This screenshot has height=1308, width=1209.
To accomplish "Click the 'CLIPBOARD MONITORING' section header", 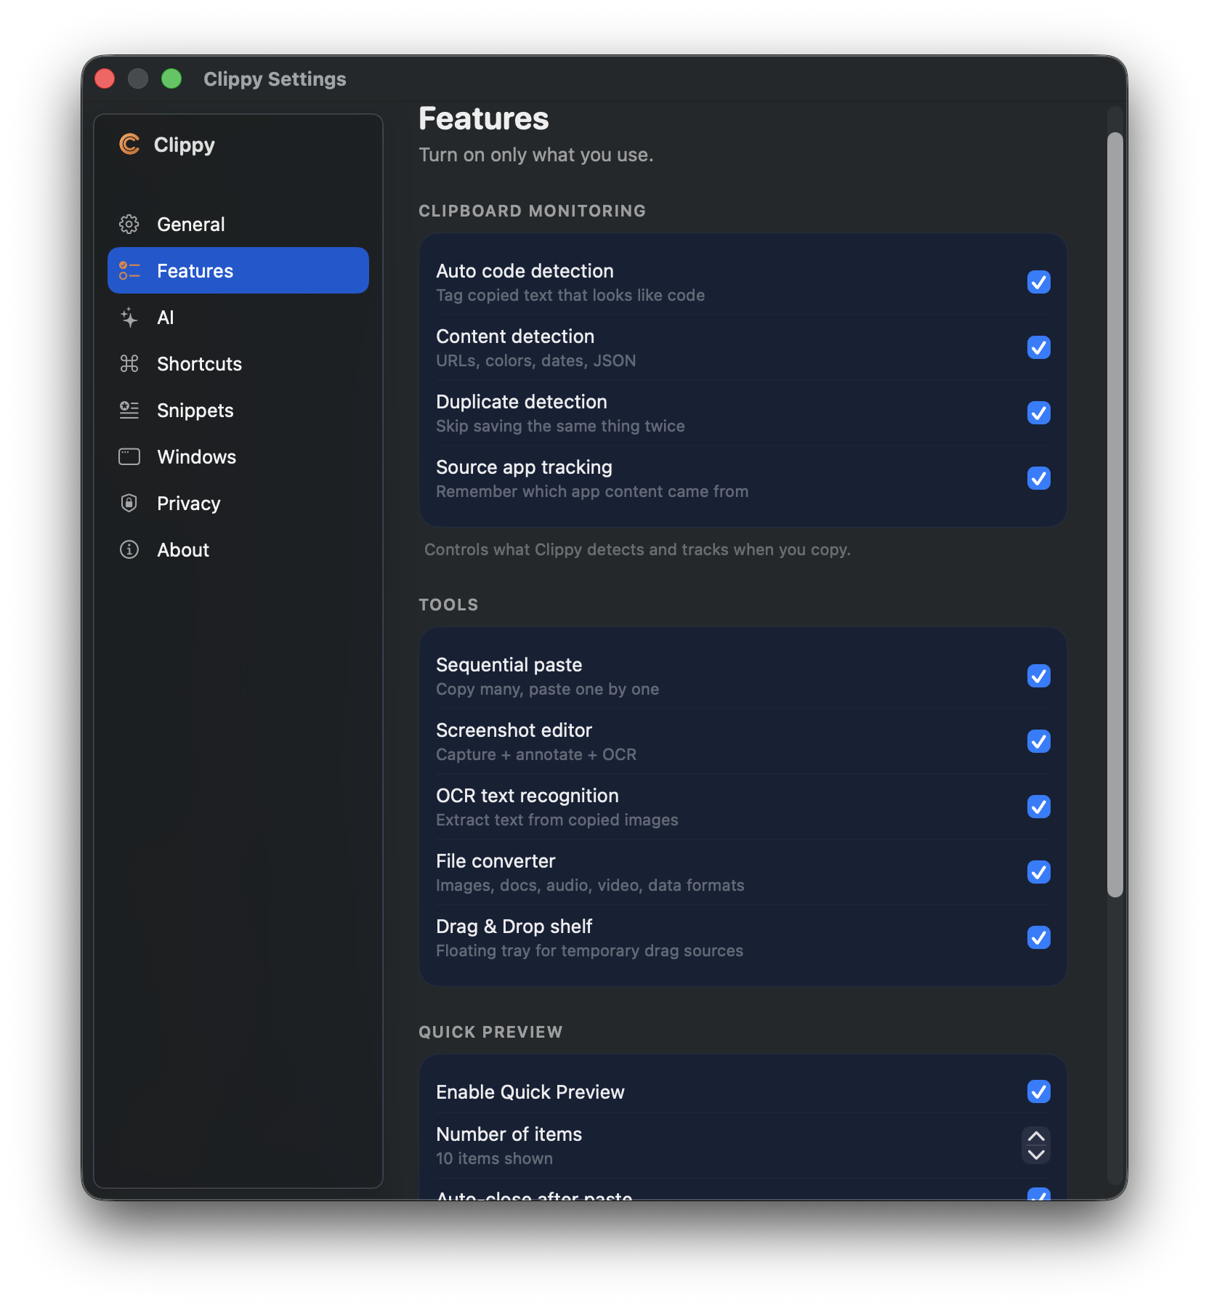I will pyautogui.click(x=532, y=211).
